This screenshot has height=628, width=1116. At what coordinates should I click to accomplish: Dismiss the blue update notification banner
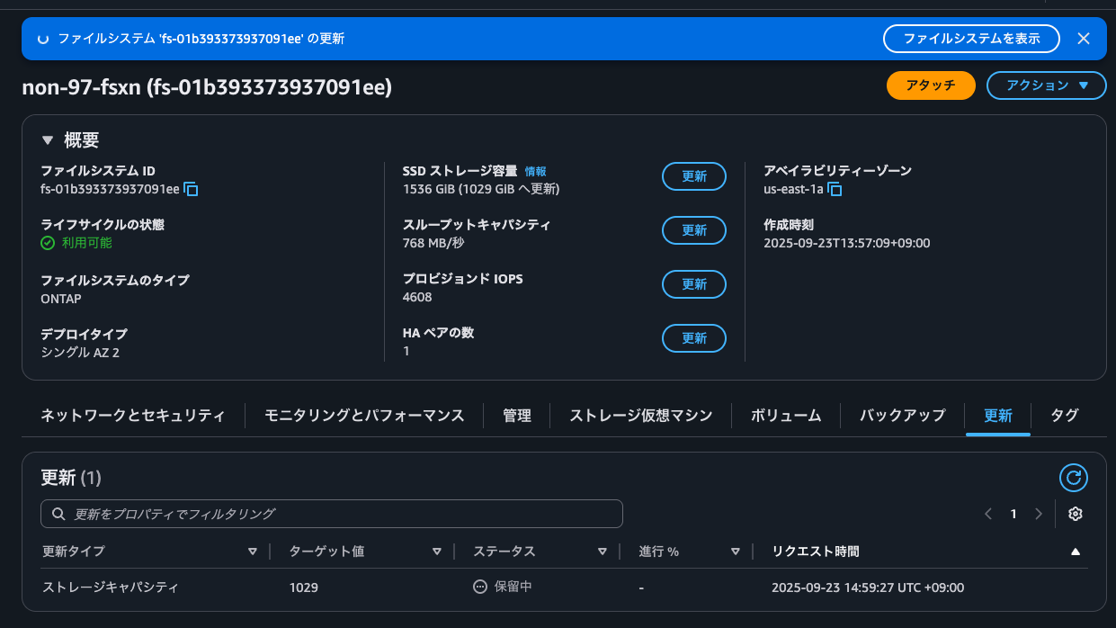coord(1084,39)
